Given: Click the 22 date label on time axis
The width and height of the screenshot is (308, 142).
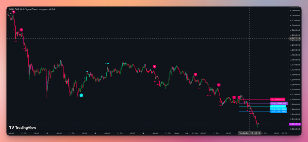Looking at the screenshot, I should (x=47, y=133).
